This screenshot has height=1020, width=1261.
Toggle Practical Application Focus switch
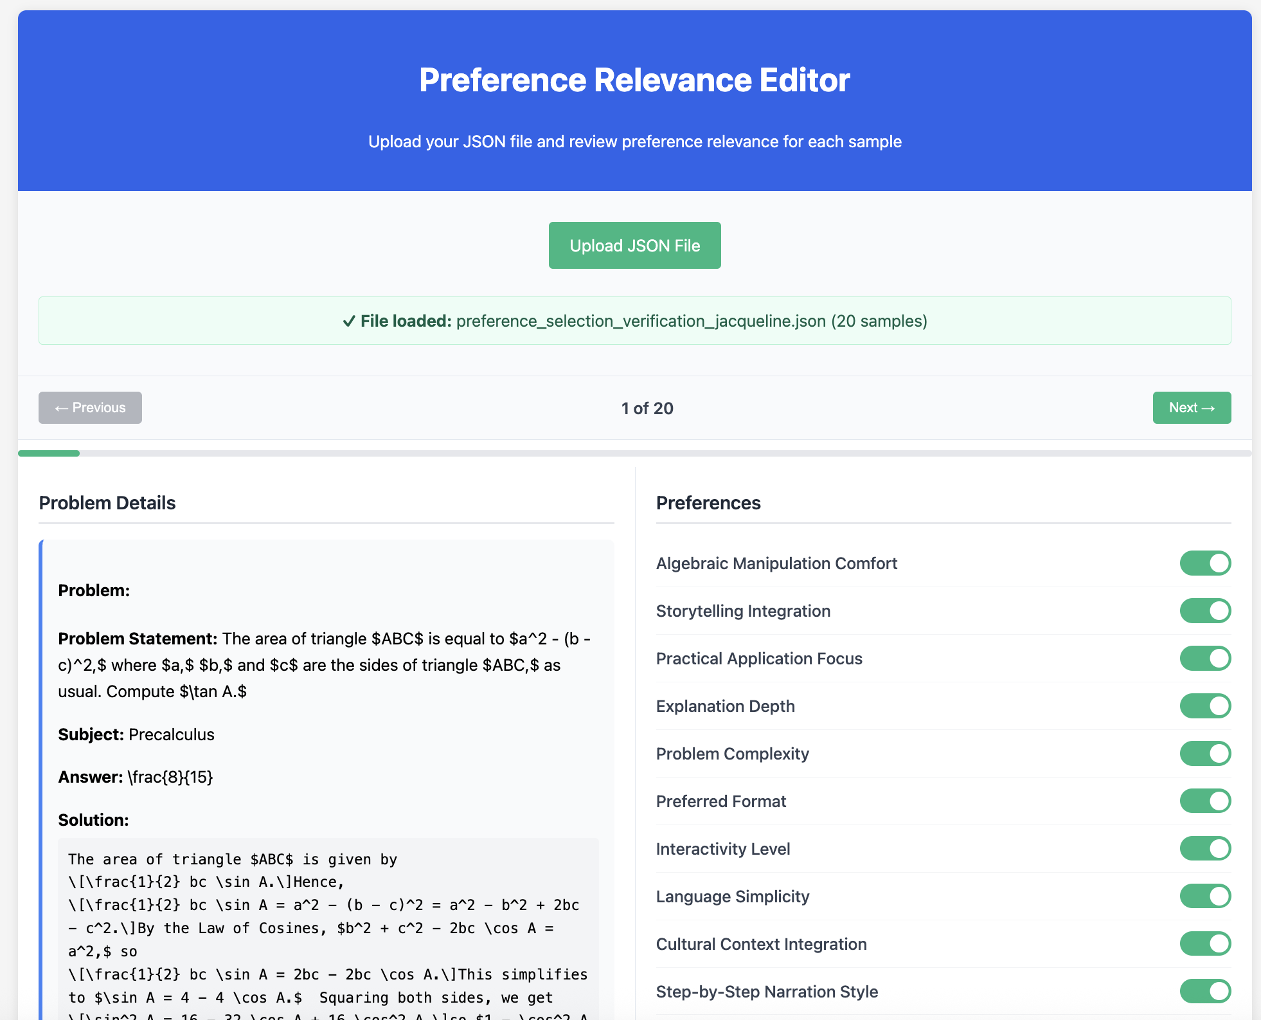click(x=1204, y=659)
